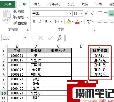Switch to the 页面布局 tab

54,4
